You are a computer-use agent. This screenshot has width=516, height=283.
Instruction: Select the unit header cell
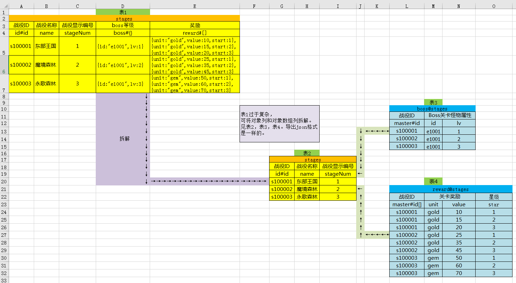click(x=433, y=204)
